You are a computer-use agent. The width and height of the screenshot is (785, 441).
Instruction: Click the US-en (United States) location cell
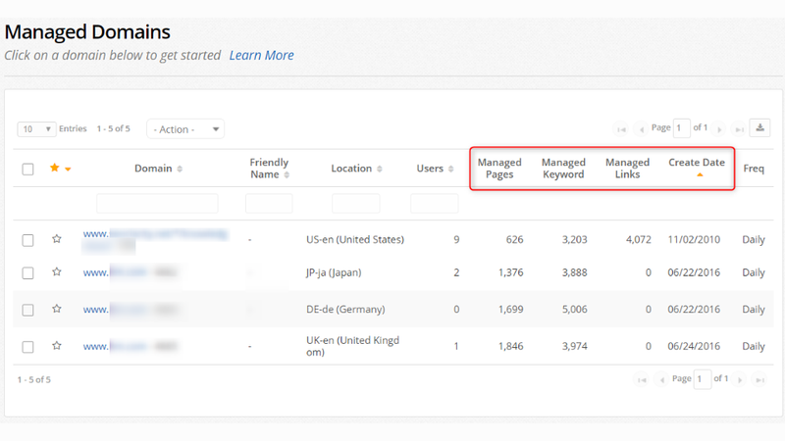[x=355, y=239]
